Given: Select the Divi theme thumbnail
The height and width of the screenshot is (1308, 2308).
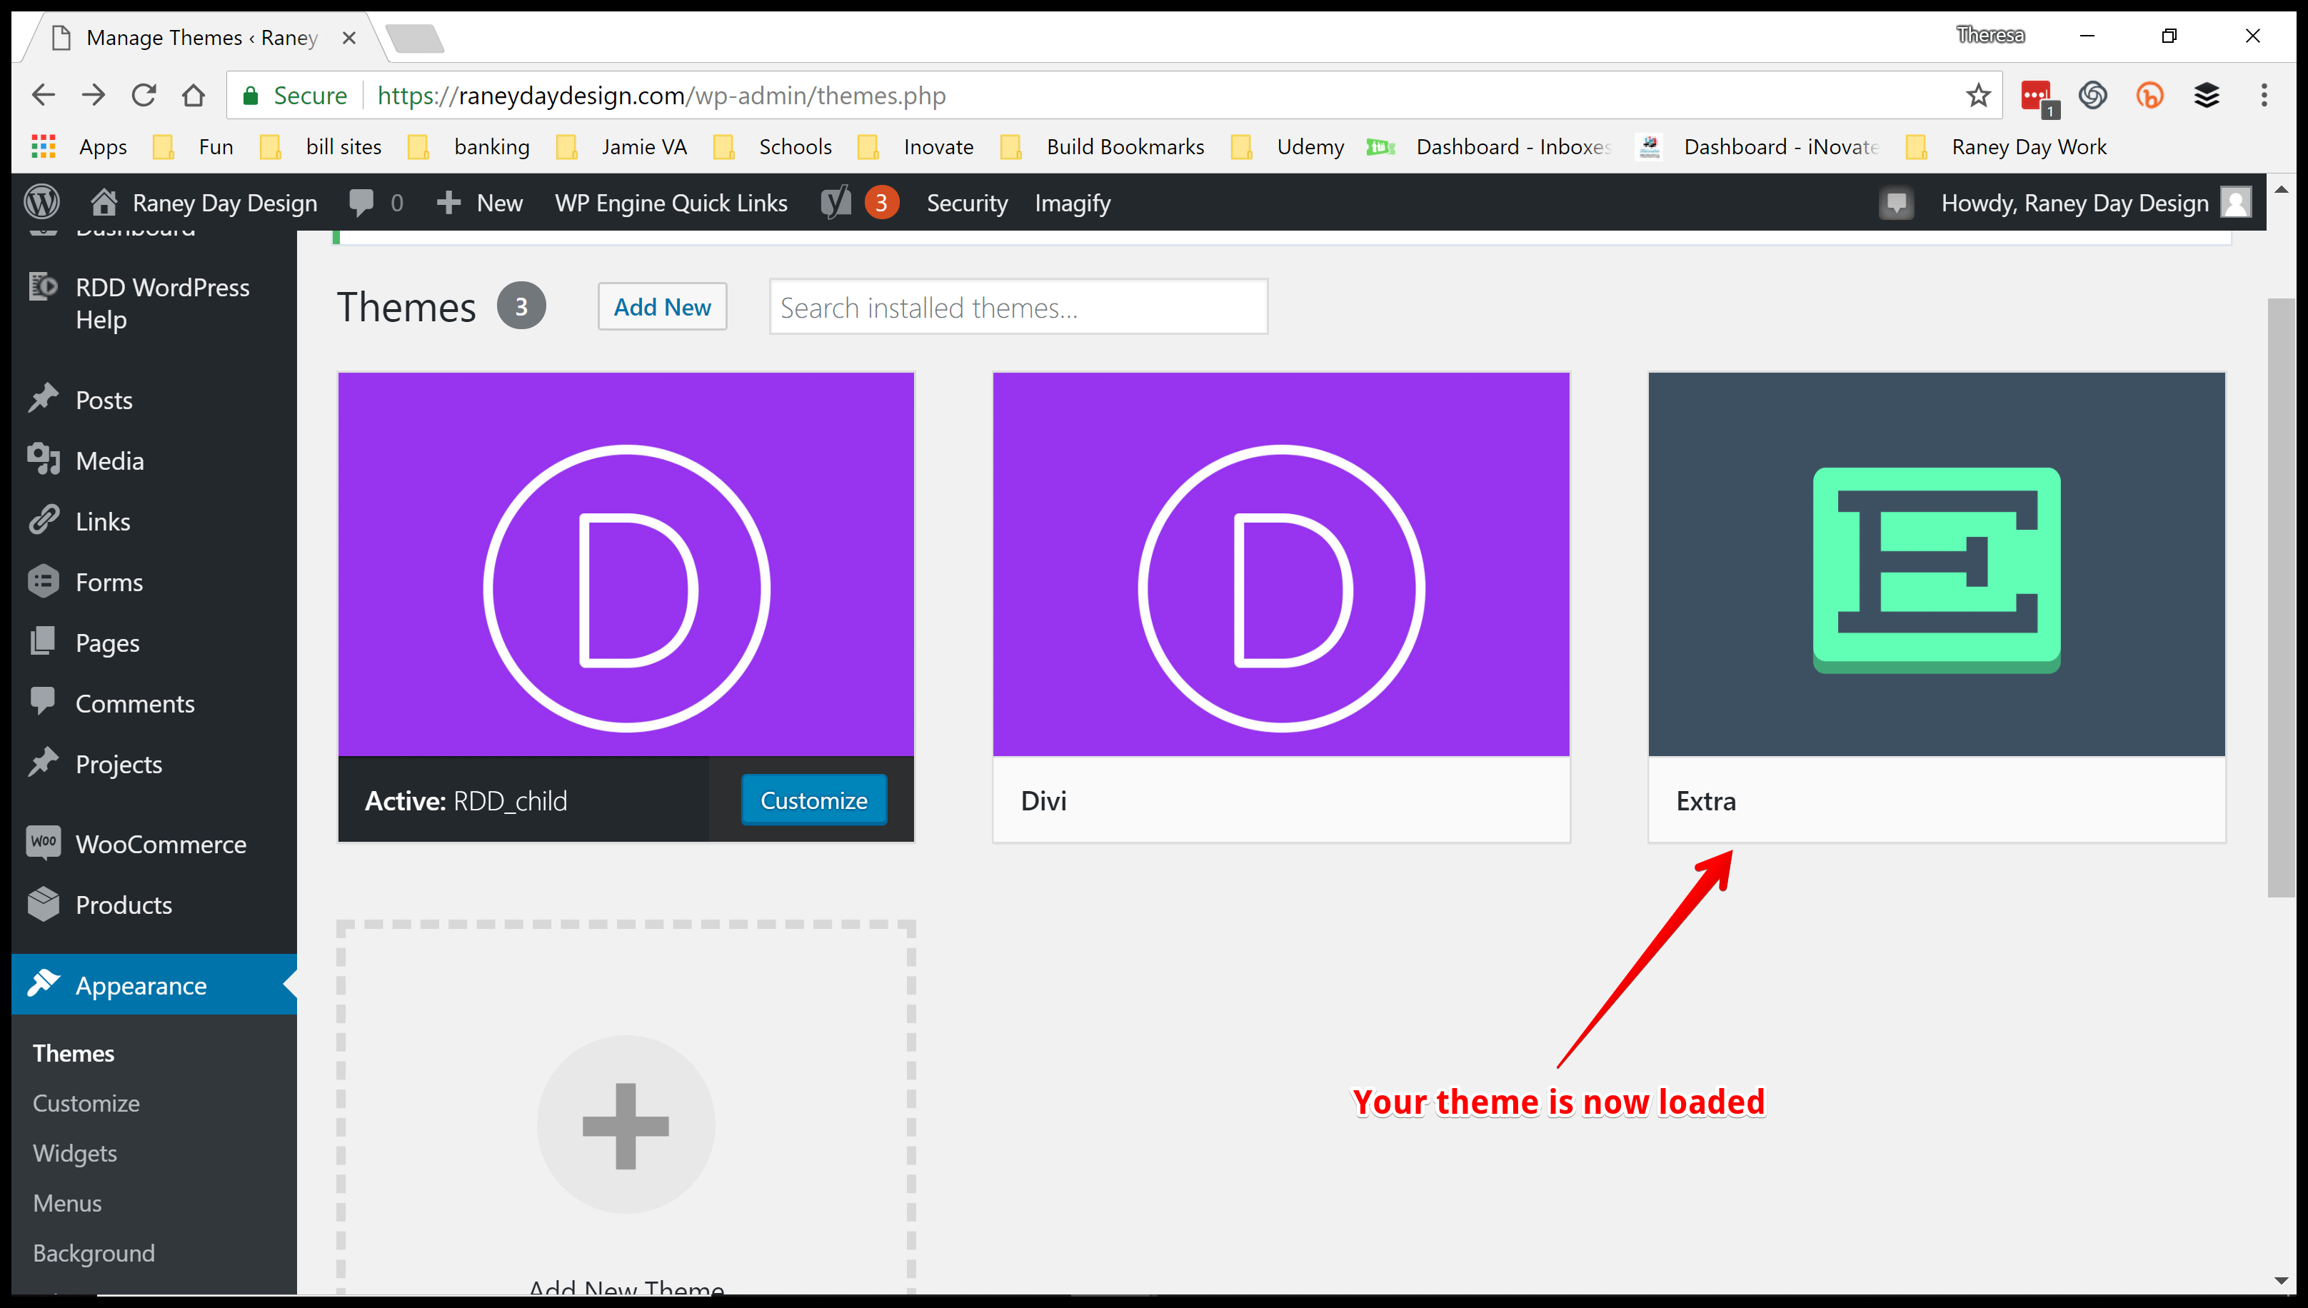Looking at the screenshot, I should [1281, 564].
